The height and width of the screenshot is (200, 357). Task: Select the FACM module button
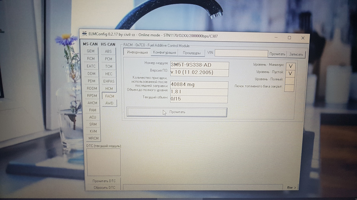(109, 96)
